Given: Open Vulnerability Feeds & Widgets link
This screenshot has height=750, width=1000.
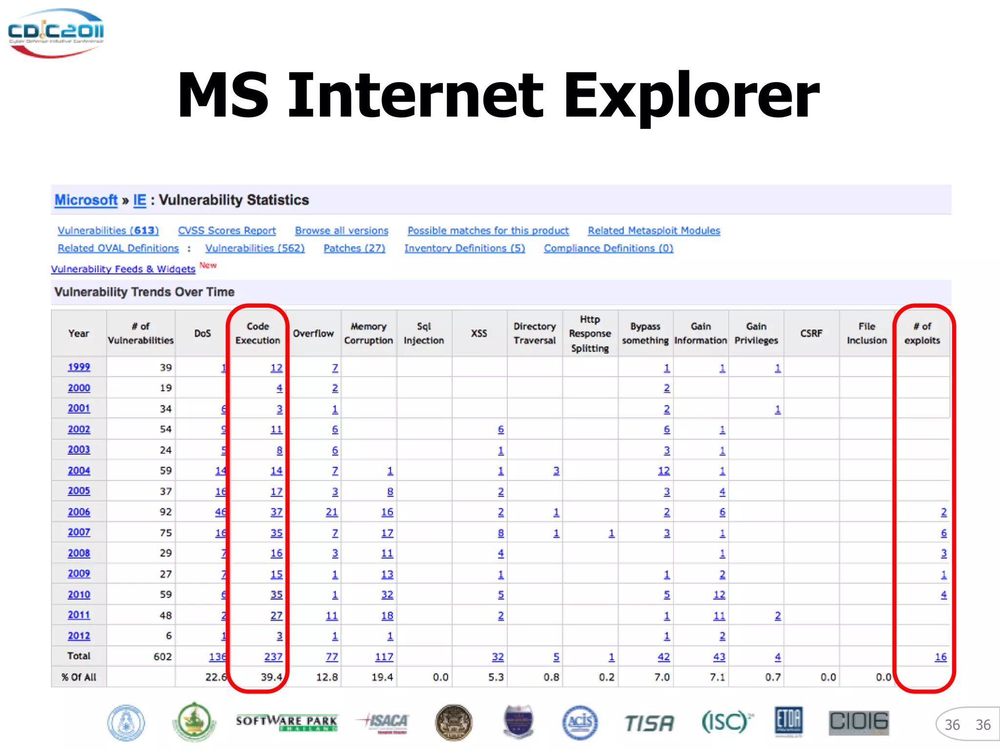Looking at the screenshot, I should (x=123, y=269).
